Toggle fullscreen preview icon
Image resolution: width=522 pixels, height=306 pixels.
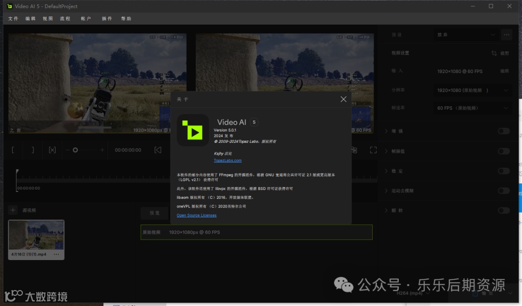[373, 150]
